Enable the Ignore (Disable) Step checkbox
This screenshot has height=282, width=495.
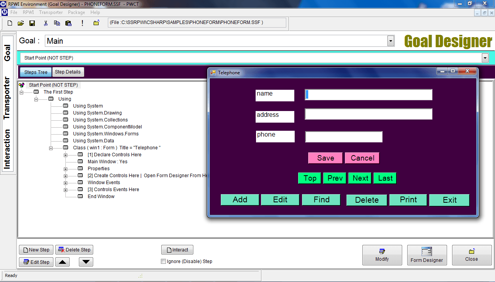(x=163, y=261)
